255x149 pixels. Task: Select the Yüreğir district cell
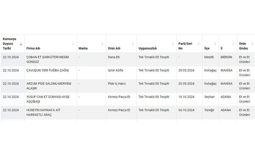(209, 110)
